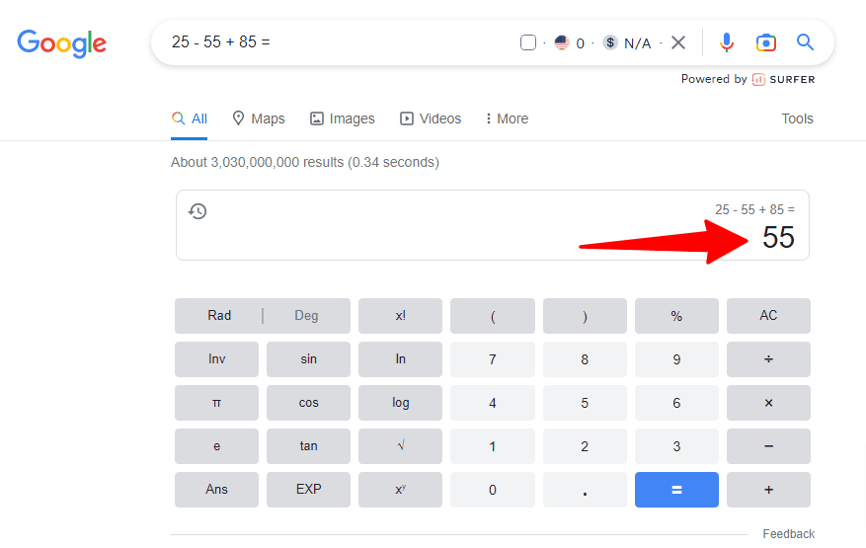Click the blue search magnifier icon
Viewport: 866px width, 548px height.
pyautogui.click(x=805, y=42)
